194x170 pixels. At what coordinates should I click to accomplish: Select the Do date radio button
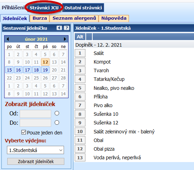(57, 123)
